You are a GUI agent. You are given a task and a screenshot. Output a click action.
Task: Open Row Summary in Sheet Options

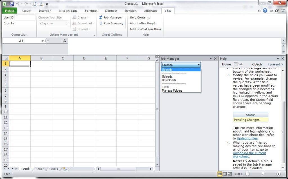(111, 23)
